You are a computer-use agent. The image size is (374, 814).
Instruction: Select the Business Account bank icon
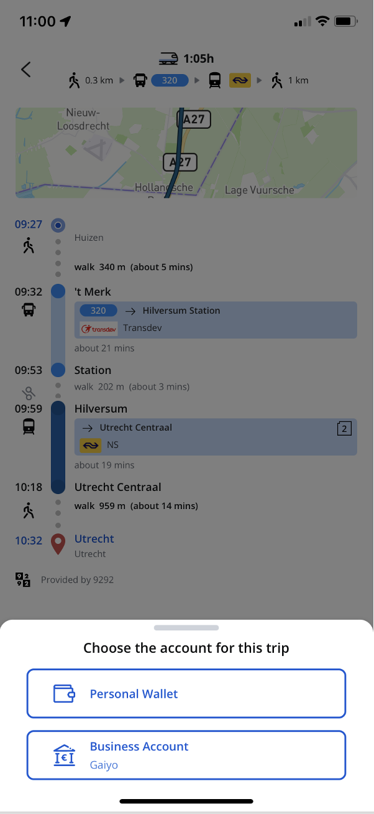64,755
